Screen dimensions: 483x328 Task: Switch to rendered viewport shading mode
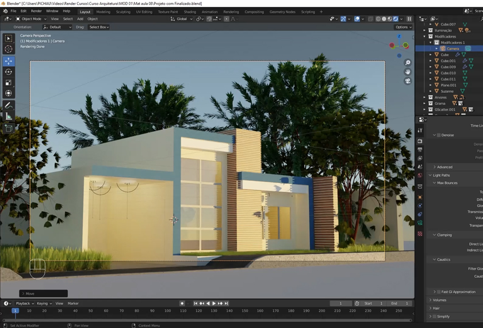[396, 19]
